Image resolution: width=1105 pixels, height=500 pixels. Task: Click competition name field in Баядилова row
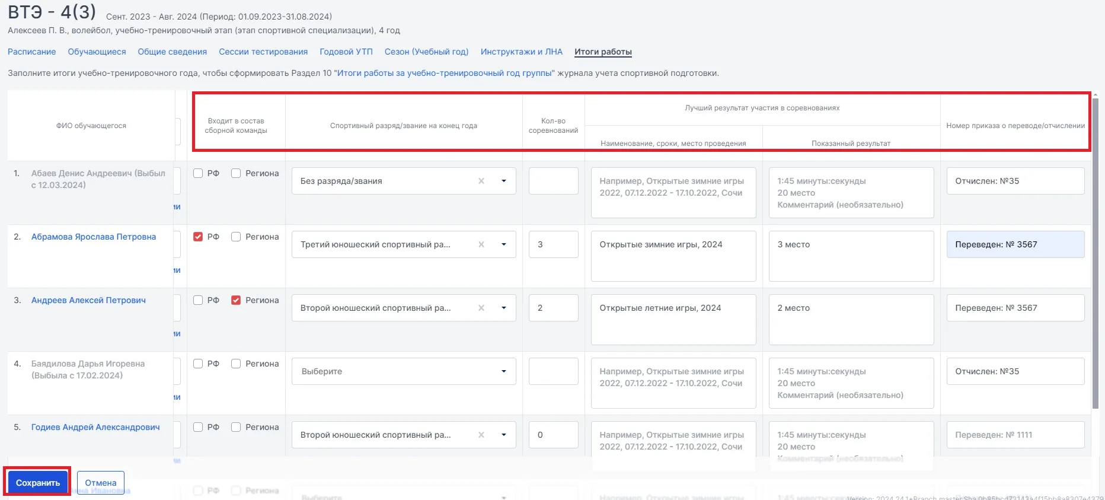point(673,383)
